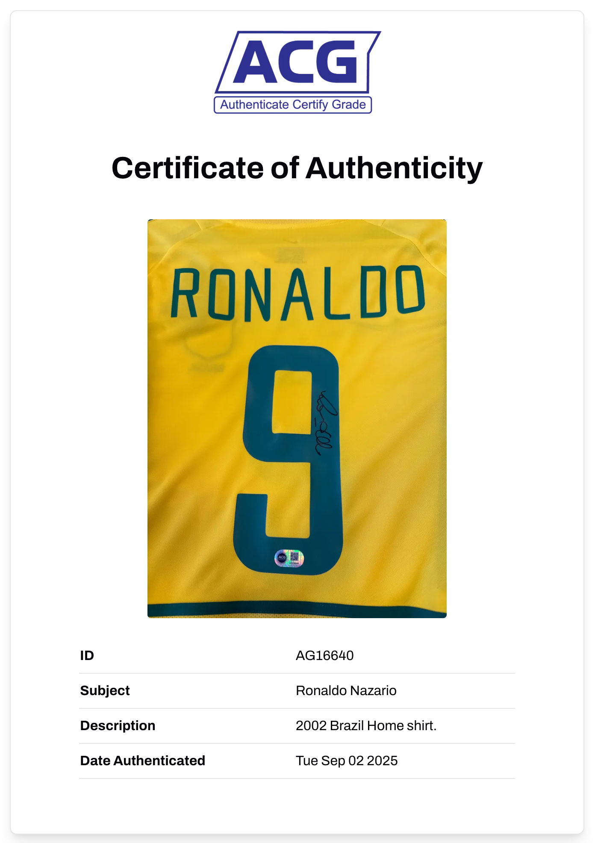The image size is (595, 843).
Task: Click the ID field label
Action: [x=87, y=655]
